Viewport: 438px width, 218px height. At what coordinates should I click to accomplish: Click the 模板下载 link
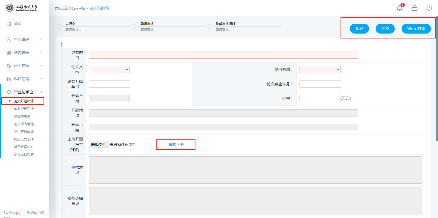pyautogui.click(x=176, y=145)
